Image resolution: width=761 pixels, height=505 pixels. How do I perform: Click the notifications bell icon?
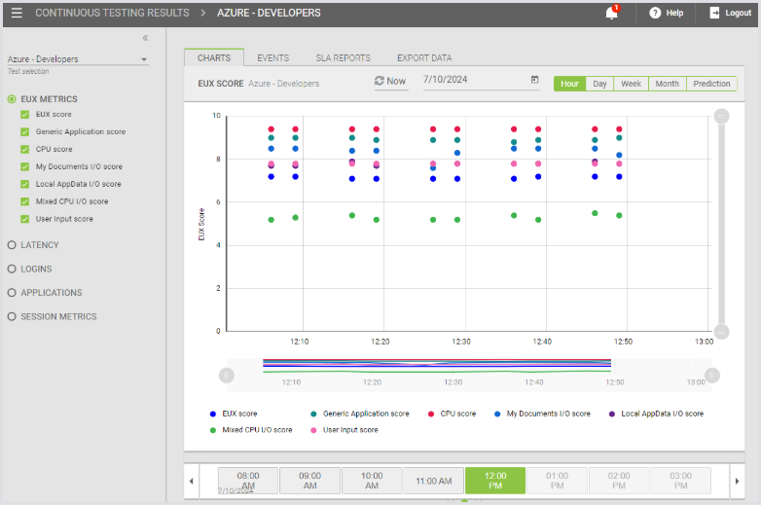612,14
